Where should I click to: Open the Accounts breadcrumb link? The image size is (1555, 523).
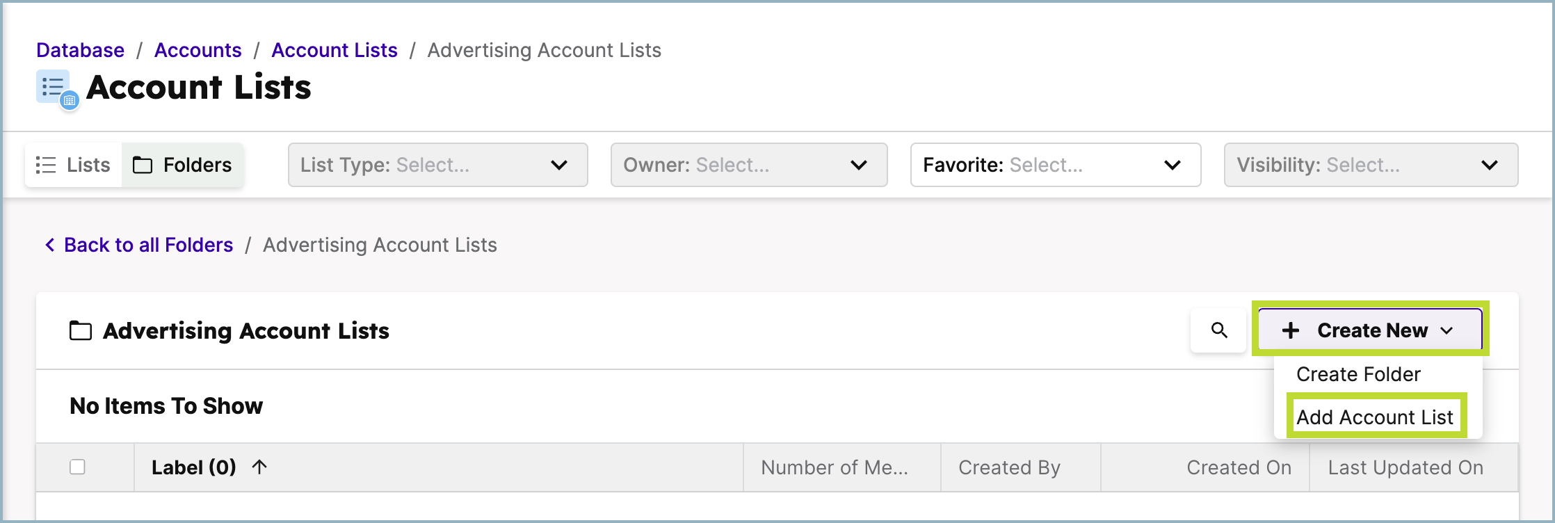tap(198, 50)
